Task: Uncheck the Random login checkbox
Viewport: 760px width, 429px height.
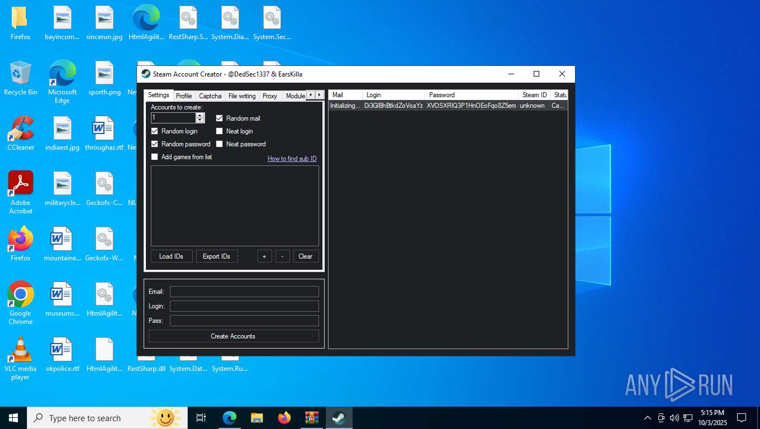Action: coord(155,131)
